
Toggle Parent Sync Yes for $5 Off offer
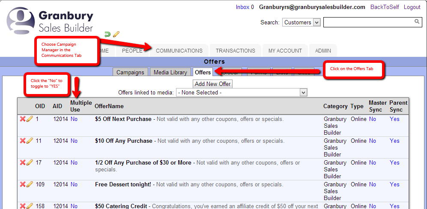394,119
